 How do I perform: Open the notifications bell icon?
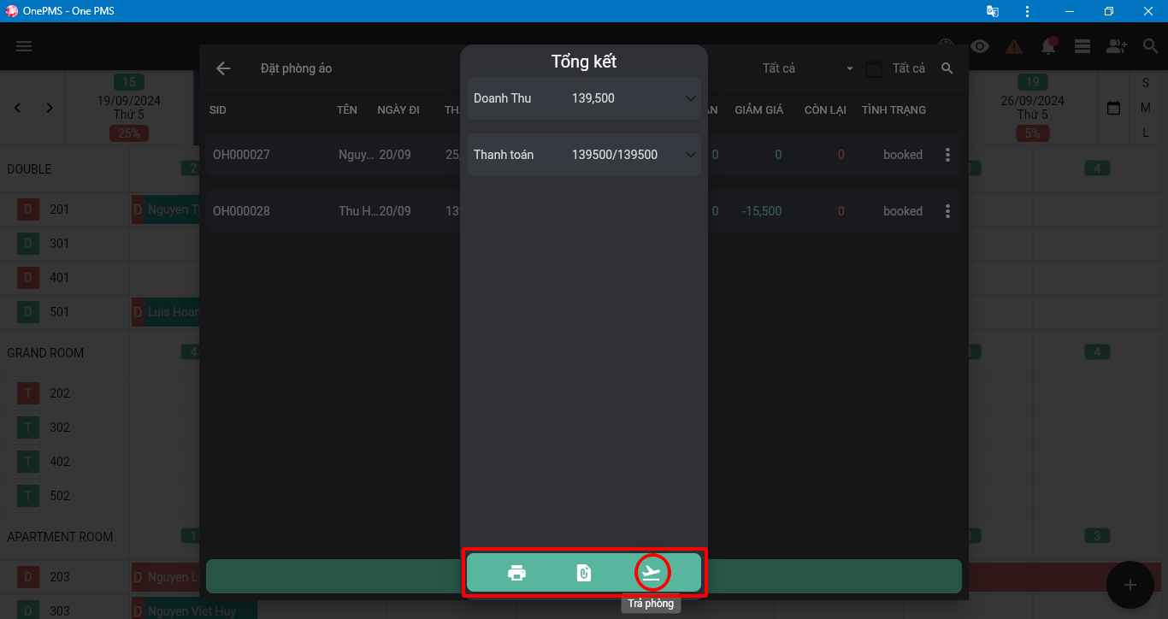[x=1048, y=46]
